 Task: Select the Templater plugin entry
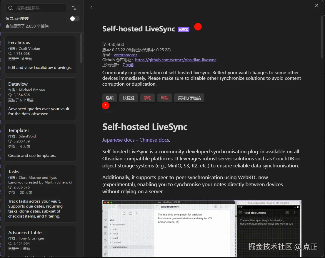40,142
